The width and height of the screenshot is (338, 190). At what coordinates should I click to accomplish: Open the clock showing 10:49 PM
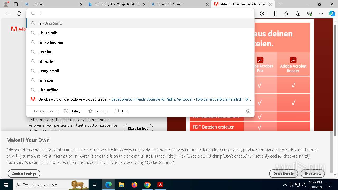315,185
